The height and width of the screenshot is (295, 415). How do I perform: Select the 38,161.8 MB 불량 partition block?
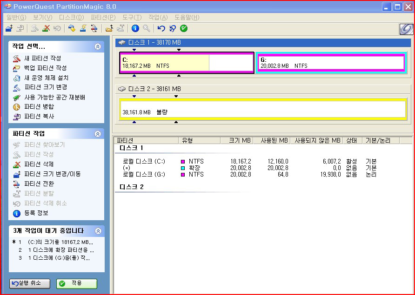[263, 109]
